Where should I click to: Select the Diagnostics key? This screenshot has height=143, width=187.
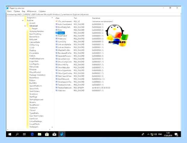click(32, 18)
